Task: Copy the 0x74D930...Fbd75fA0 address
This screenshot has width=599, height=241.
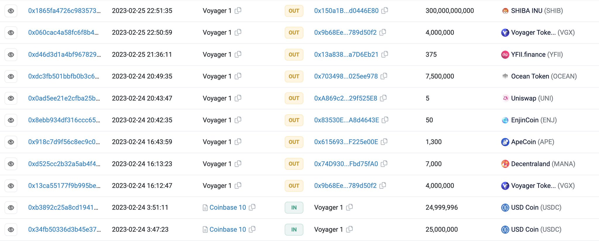Action: tap(384, 164)
